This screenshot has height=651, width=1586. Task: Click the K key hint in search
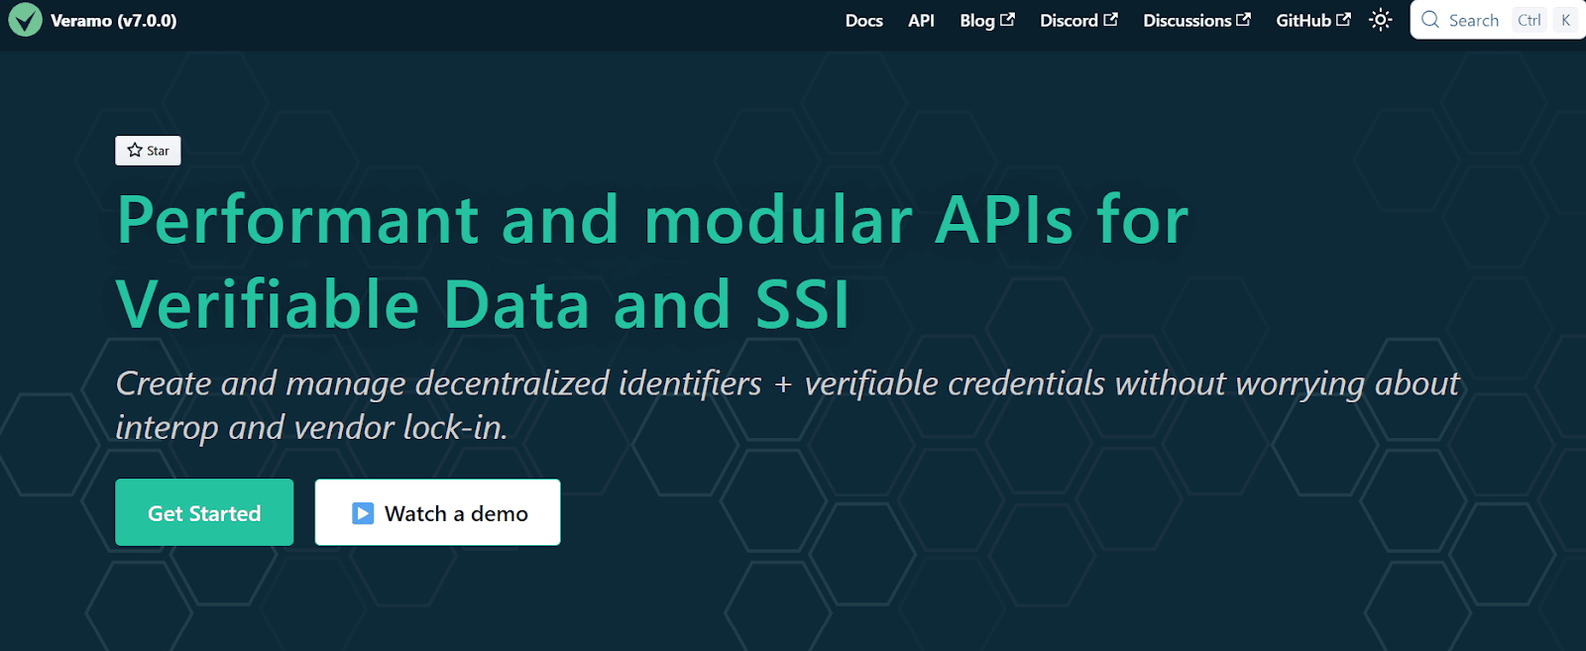pyautogui.click(x=1565, y=20)
